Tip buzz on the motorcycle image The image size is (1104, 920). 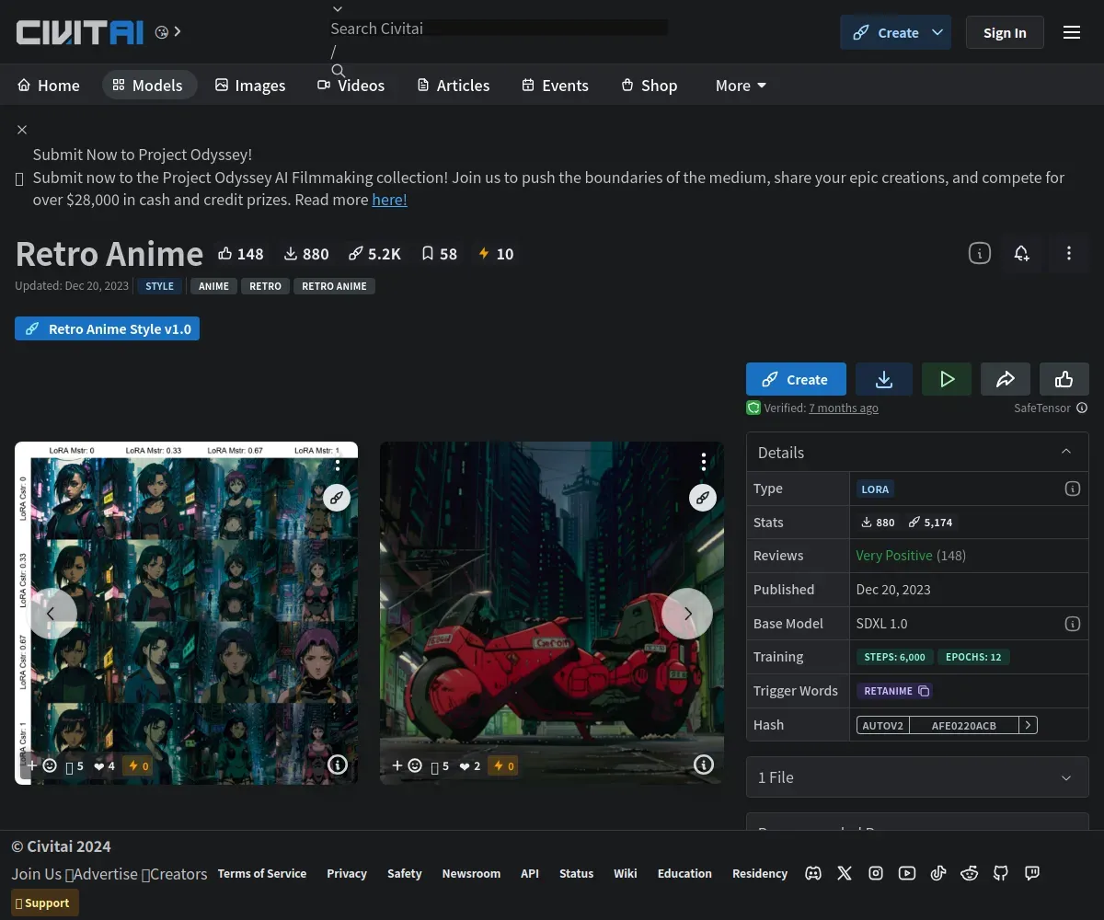(503, 765)
